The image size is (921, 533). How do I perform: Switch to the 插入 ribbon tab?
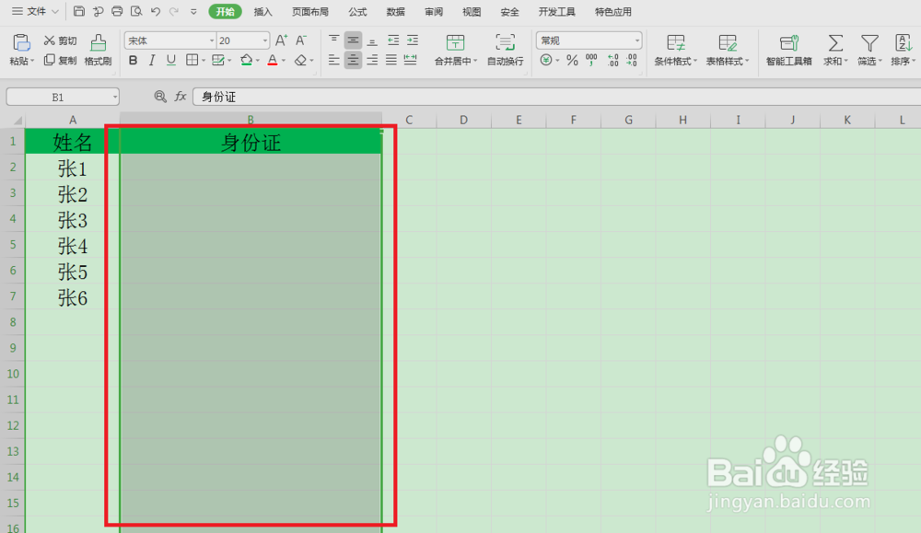[x=263, y=11]
